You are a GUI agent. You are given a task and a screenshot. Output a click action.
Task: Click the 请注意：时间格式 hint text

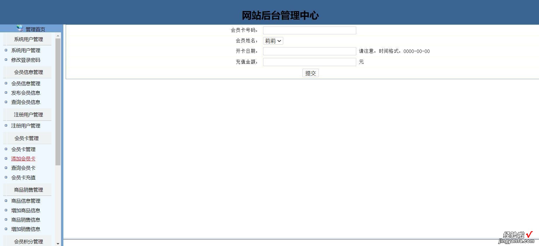[394, 51]
